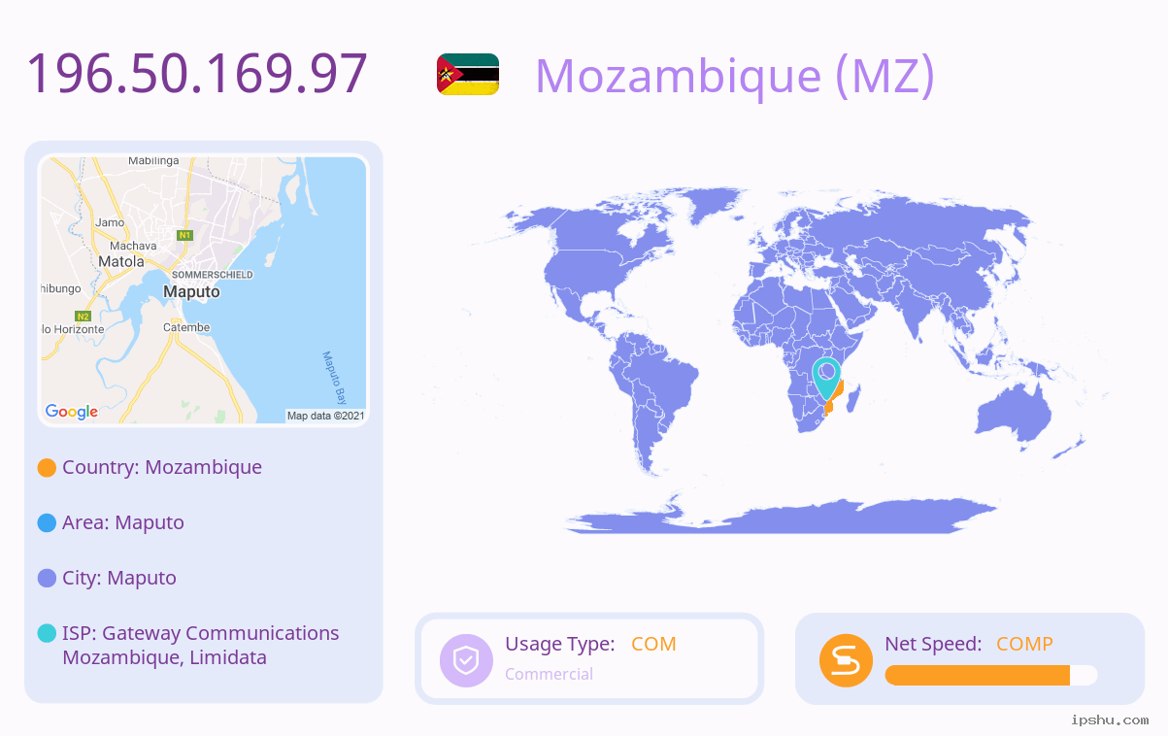Screen dimensions: 1168x736
Task: Click Maputo city label on the map
Action: pyautogui.click(x=191, y=291)
